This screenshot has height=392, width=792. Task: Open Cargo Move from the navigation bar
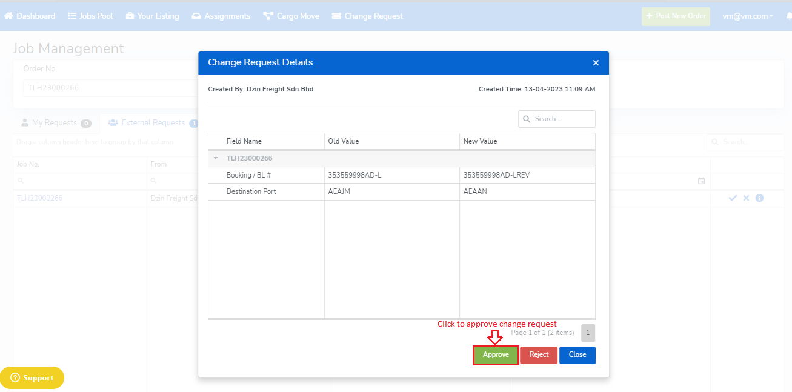tap(291, 16)
